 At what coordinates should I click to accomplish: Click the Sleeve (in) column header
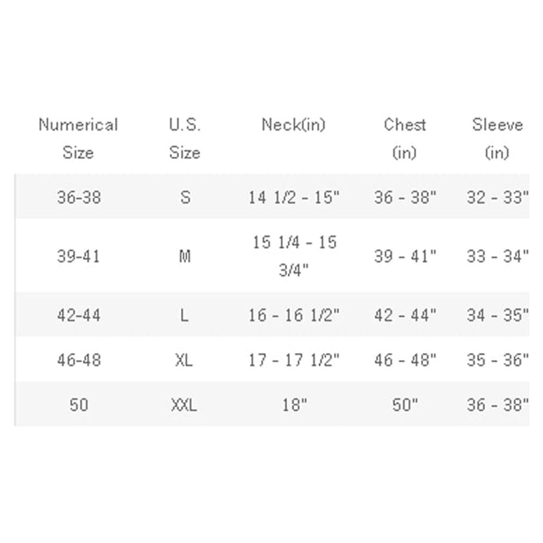[x=497, y=138]
